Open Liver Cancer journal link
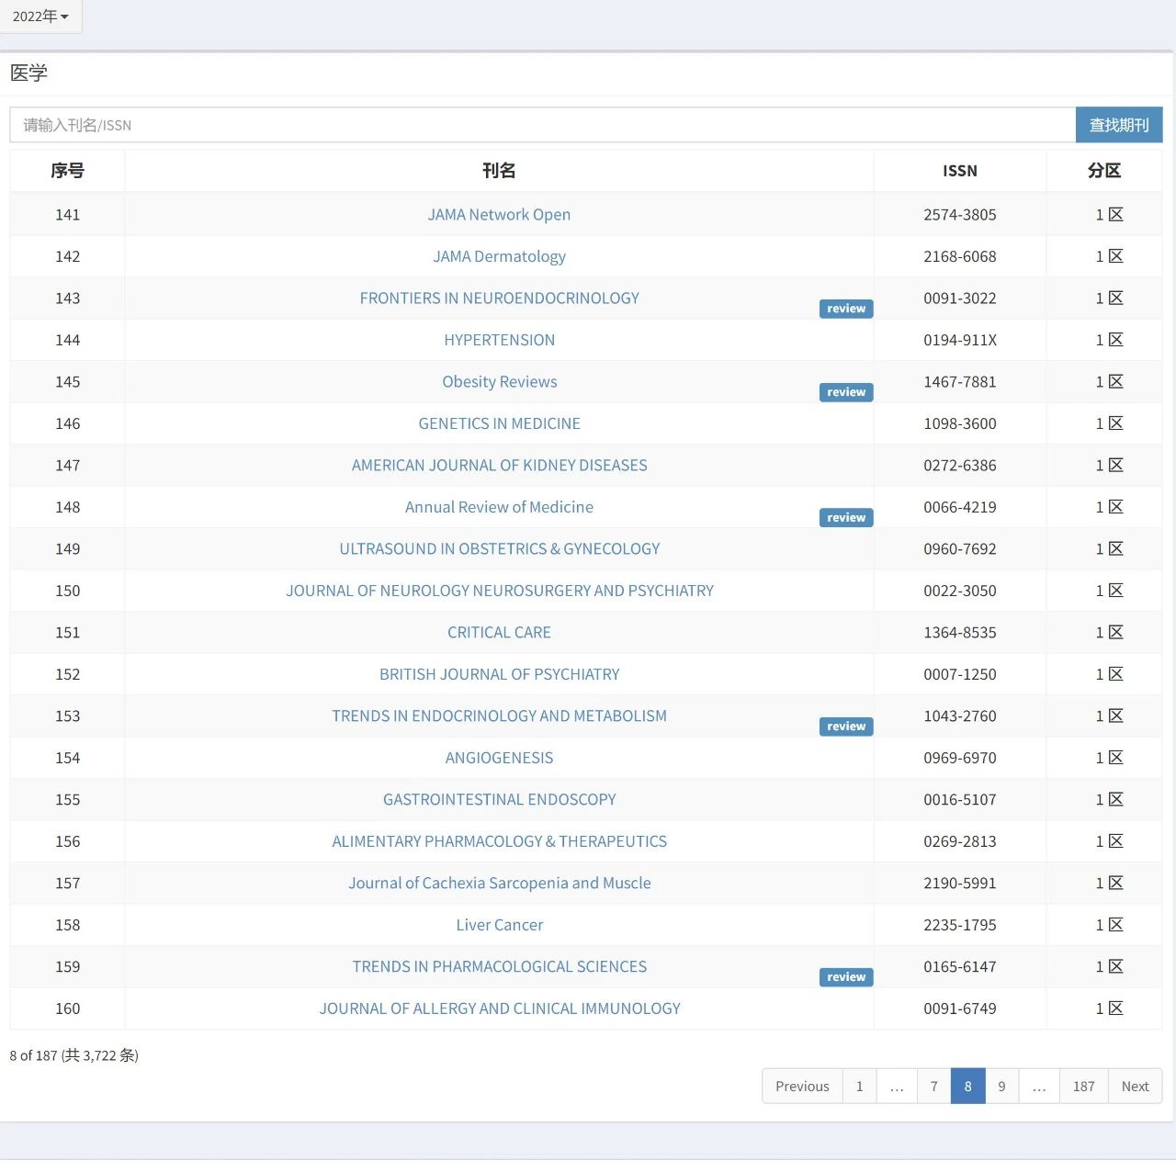 coord(499,925)
